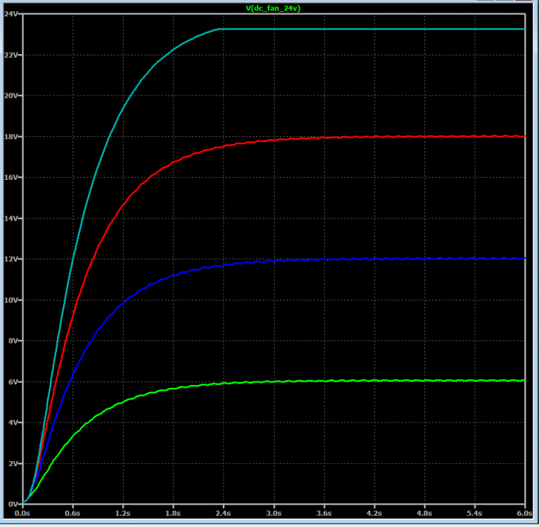Click the blue curve near 12V

click(x=378, y=259)
